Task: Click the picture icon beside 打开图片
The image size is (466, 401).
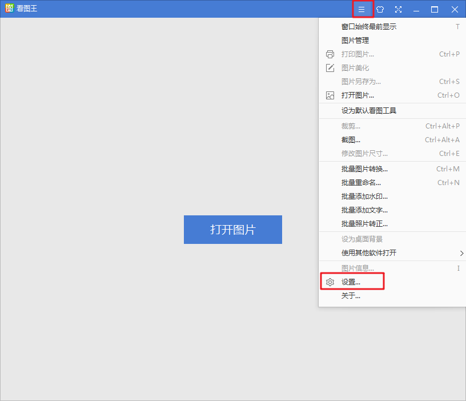Action: coord(330,95)
